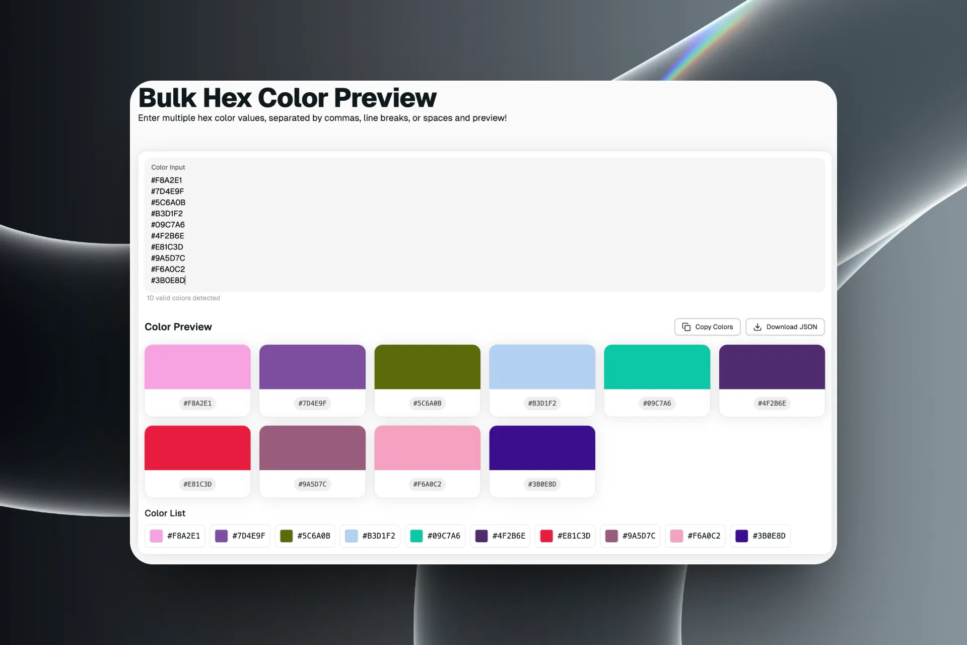Click the Copy Colors button label
The width and height of the screenshot is (967, 645).
point(714,327)
